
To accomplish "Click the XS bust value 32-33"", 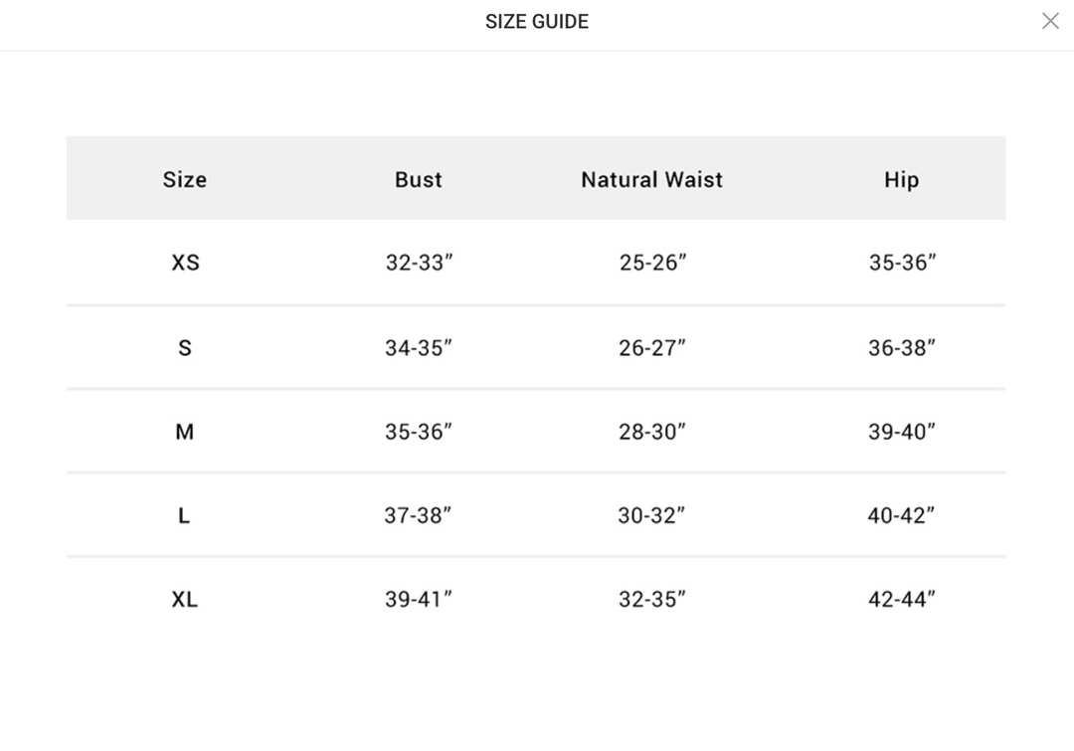I will pyautogui.click(x=420, y=263).
